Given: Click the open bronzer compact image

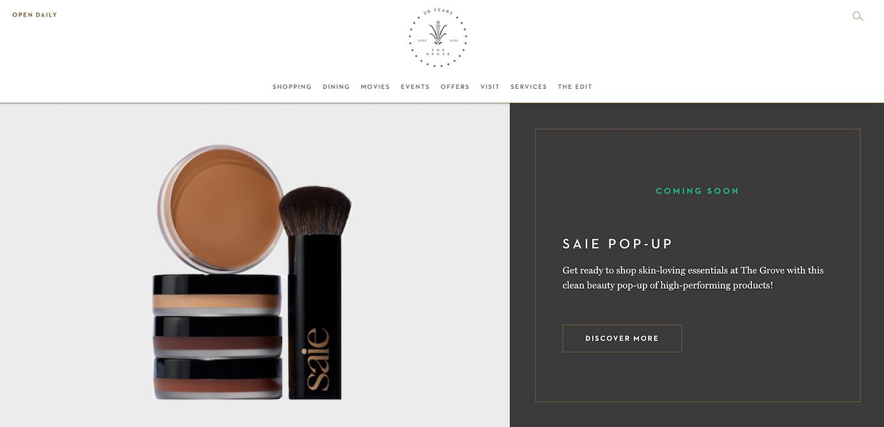Looking at the screenshot, I should (x=220, y=208).
